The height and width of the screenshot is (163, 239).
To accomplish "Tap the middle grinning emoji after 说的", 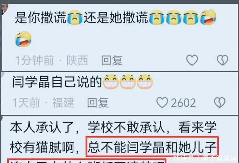I will pos(128,81).
